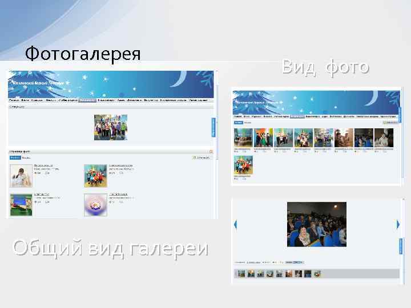Select second filmstrip thumbnail in photo viewer
Viewport: 411px width, 308px height.
(251, 274)
